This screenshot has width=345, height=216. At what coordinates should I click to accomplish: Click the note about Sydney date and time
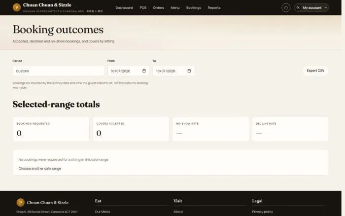coord(80,85)
